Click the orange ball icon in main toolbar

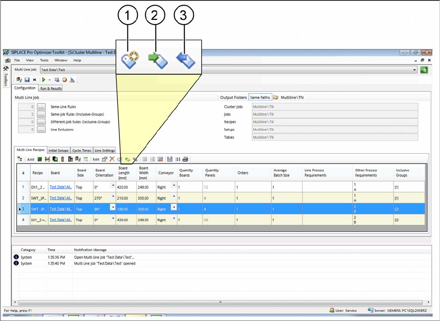point(65,80)
